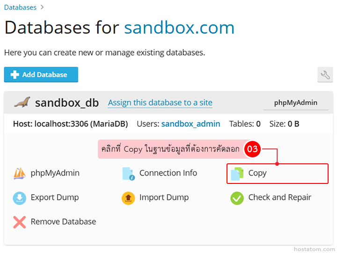Select the Copy text label

[257, 173]
